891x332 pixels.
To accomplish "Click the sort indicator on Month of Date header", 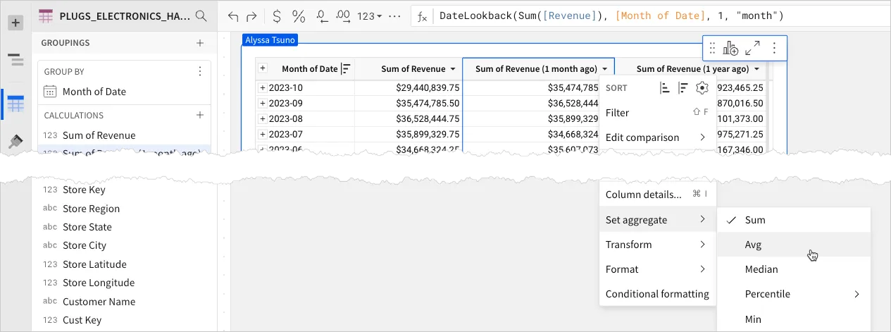I will point(346,69).
